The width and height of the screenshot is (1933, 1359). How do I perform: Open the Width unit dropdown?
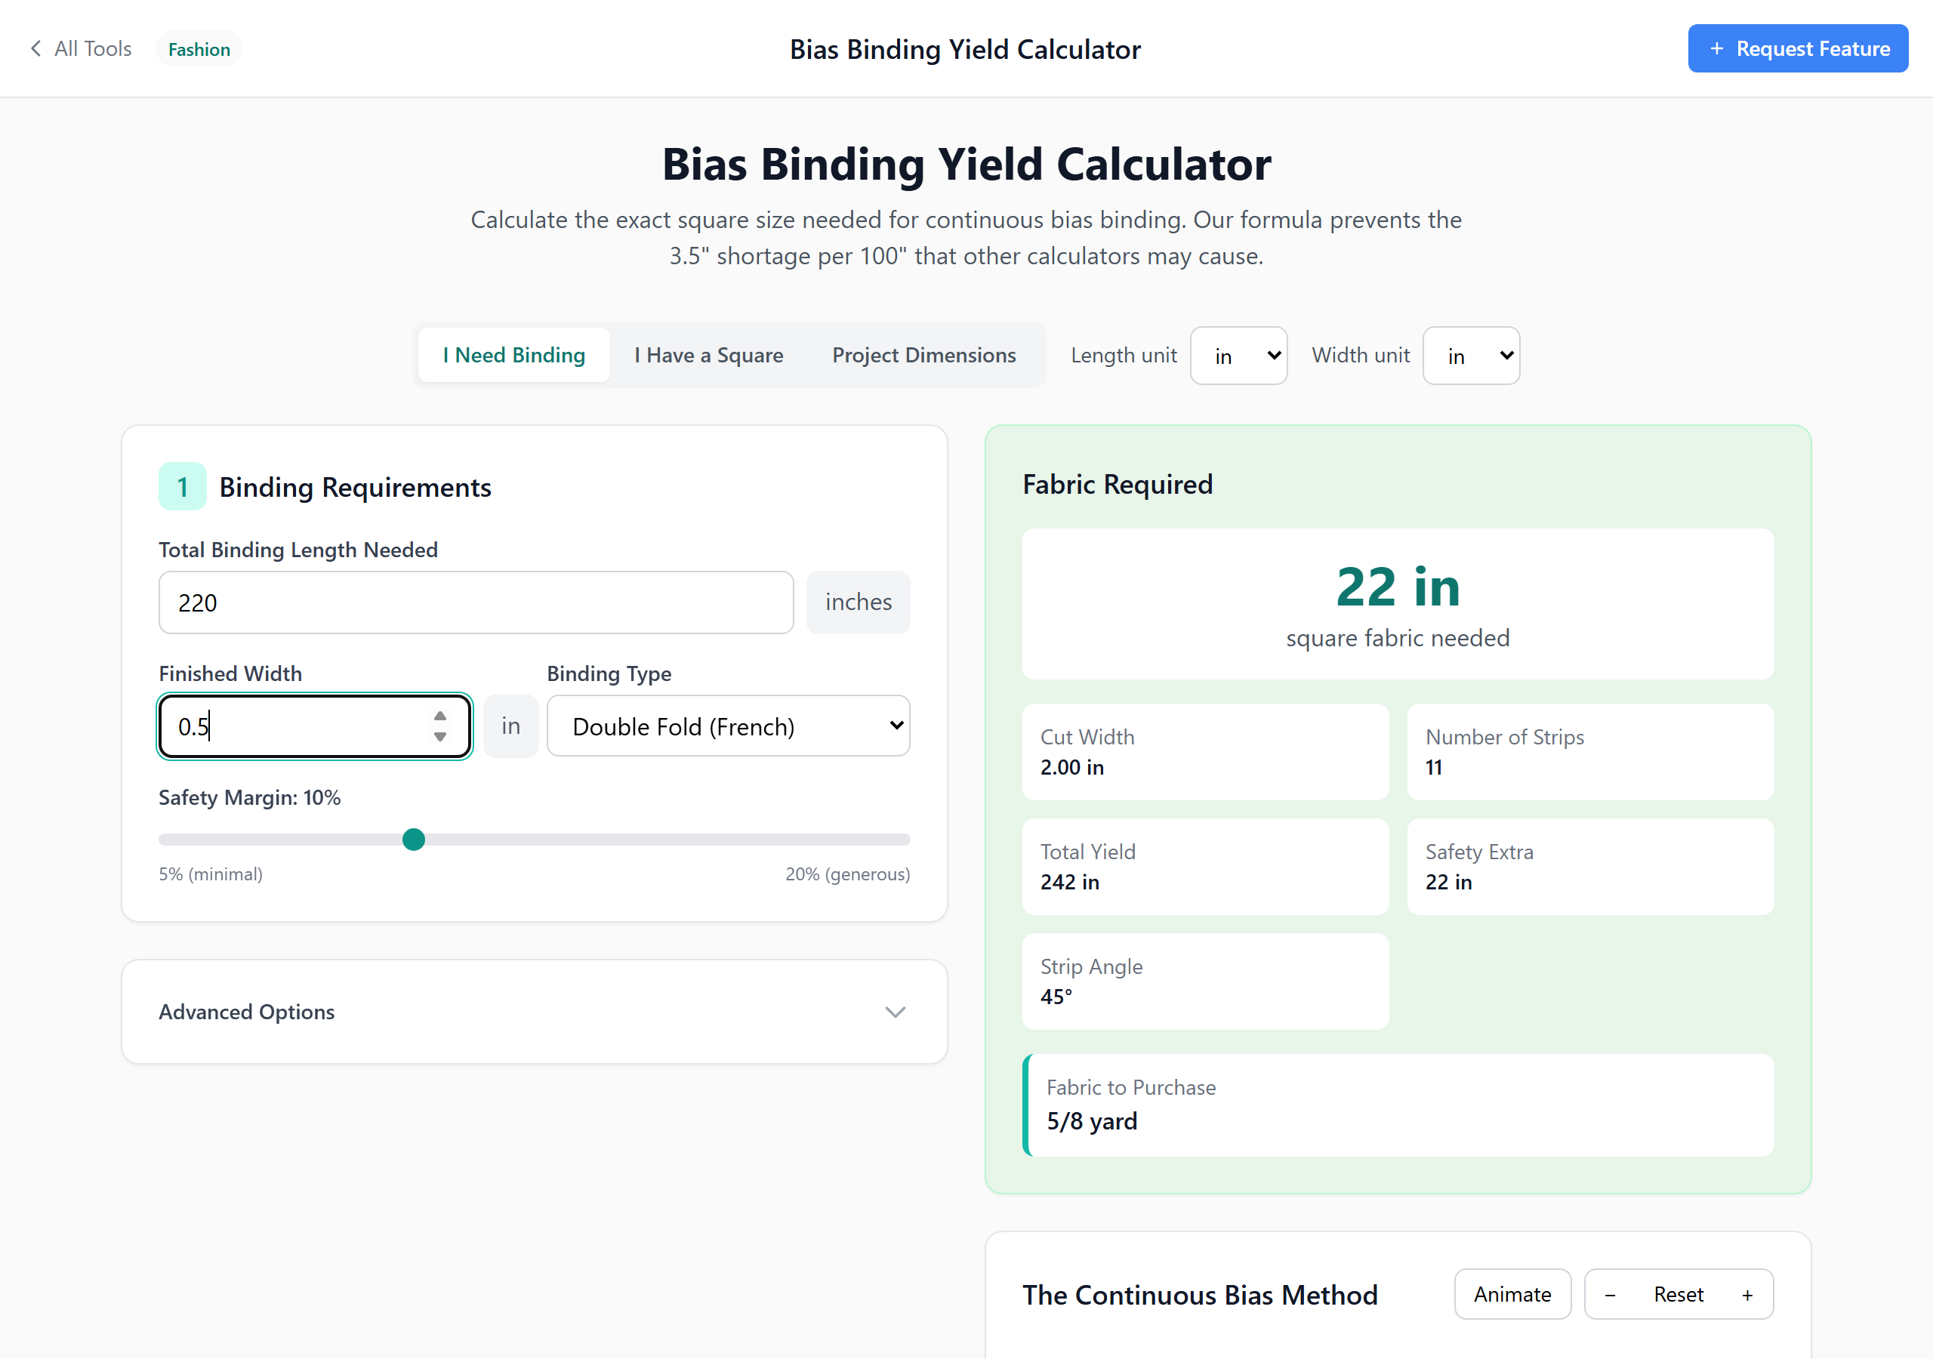(1471, 356)
